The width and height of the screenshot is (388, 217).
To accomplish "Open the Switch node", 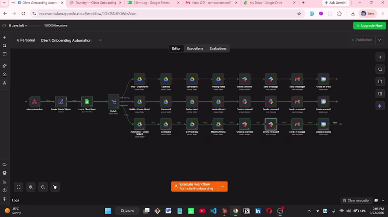I will tap(113, 101).
